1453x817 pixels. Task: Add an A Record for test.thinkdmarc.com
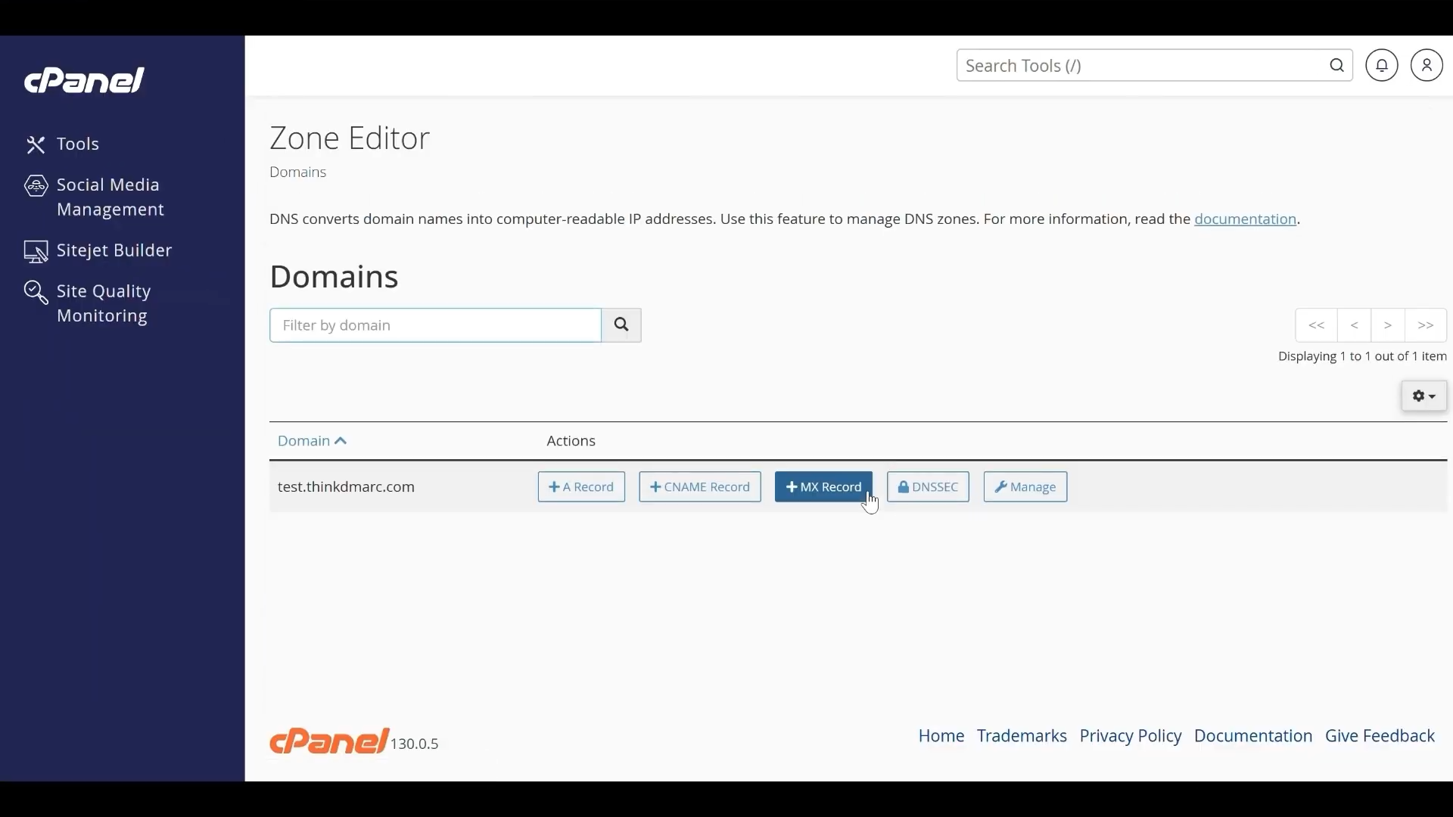click(x=580, y=486)
